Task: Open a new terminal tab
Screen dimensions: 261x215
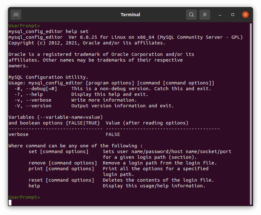Action: (x=16, y=15)
